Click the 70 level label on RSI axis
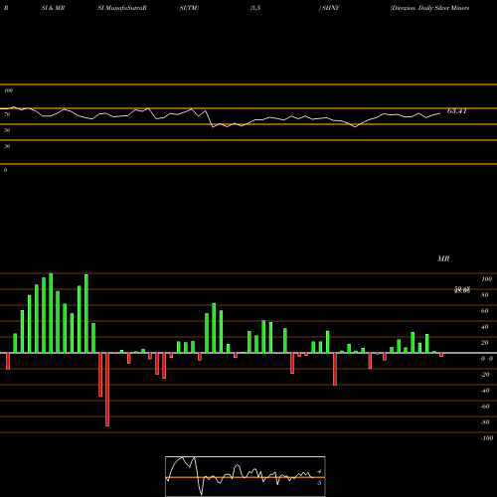This screenshot has height=497, width=497. point(7,114)
